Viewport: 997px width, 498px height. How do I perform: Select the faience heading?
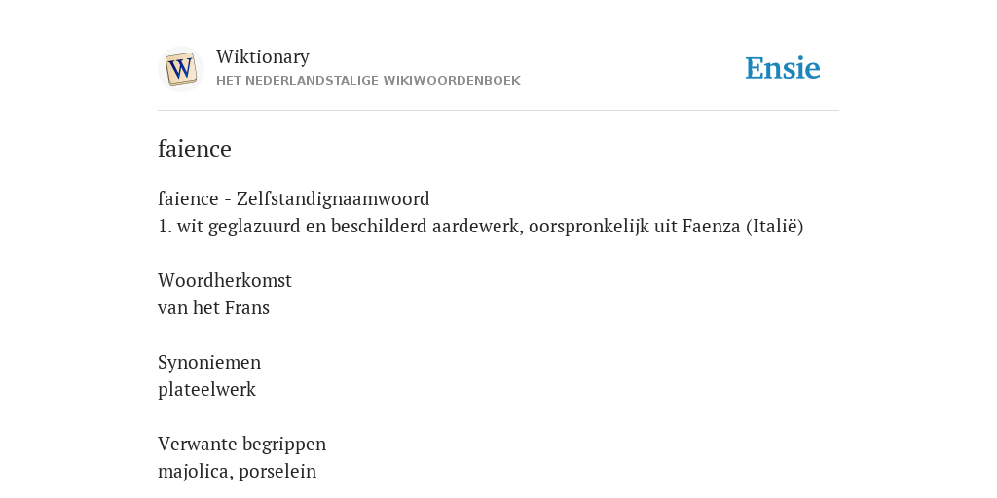coord(195,149)
